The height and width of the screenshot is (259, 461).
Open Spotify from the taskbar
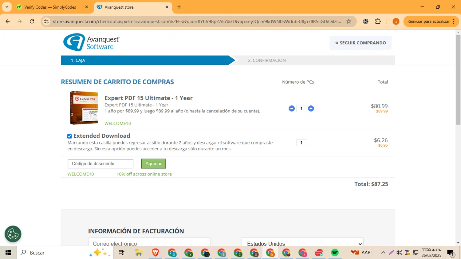(335, 253)
